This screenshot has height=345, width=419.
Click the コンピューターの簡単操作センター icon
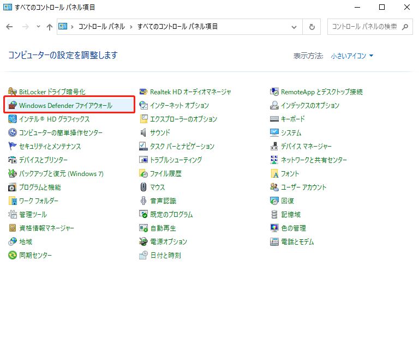coord(13,132)
